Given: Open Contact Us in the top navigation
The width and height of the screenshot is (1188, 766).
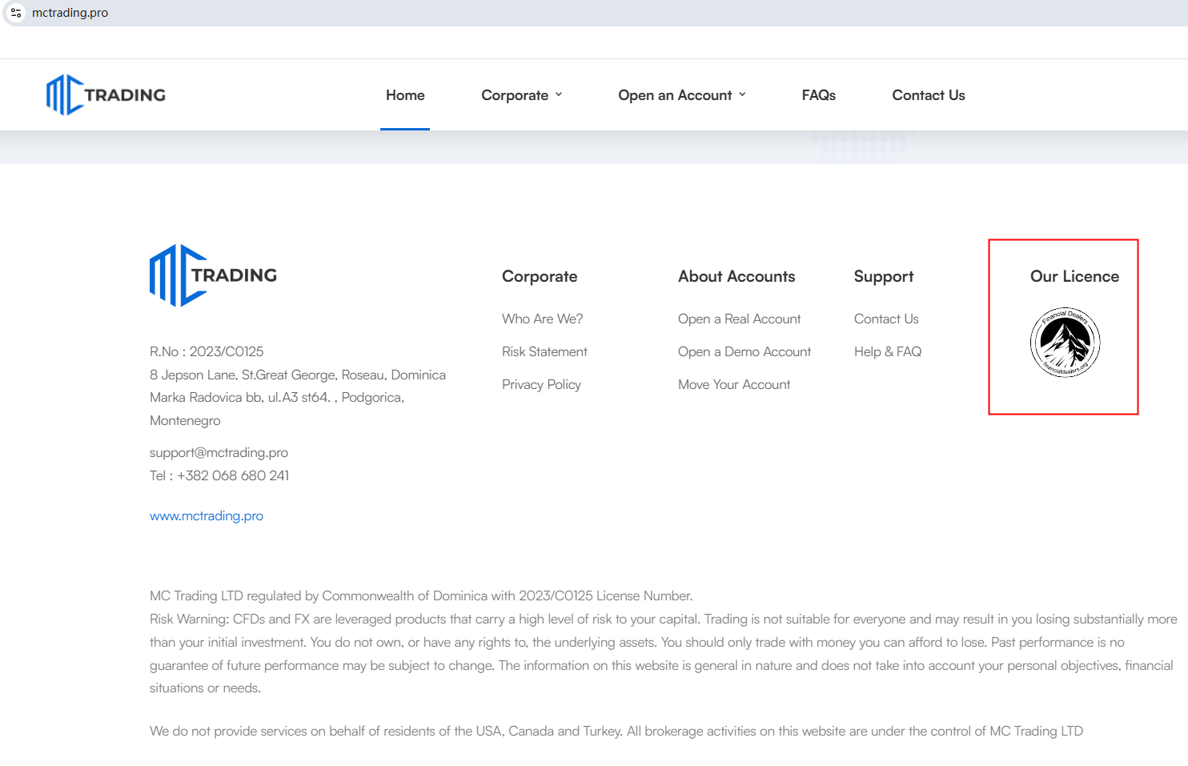Looking at the screenshot, I should [x=928, y=95].
